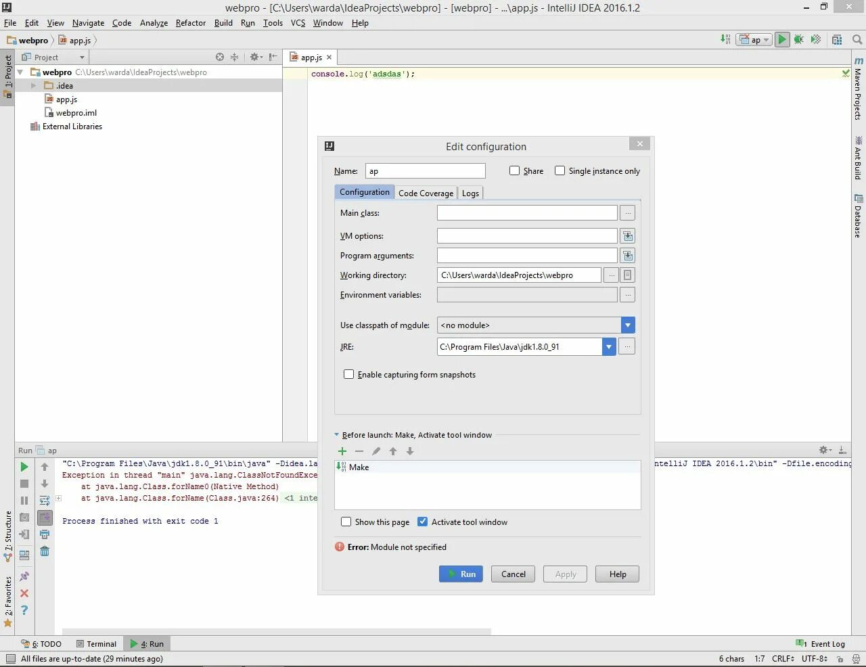
Task: Check the Show this page option
Action: point(346,522)
